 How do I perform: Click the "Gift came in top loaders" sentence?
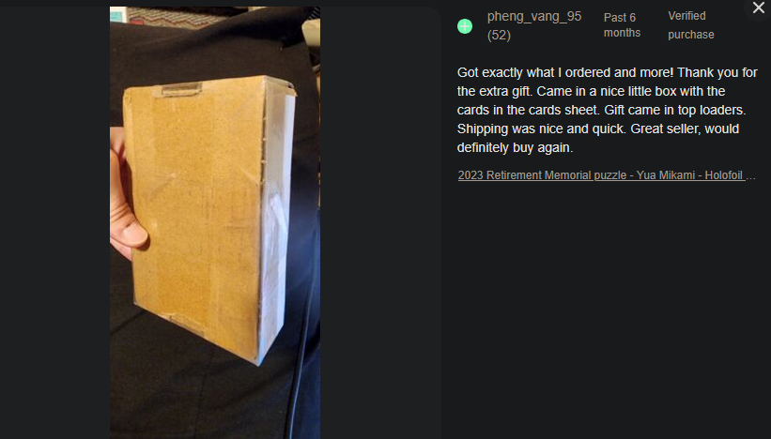coord(674,110)
